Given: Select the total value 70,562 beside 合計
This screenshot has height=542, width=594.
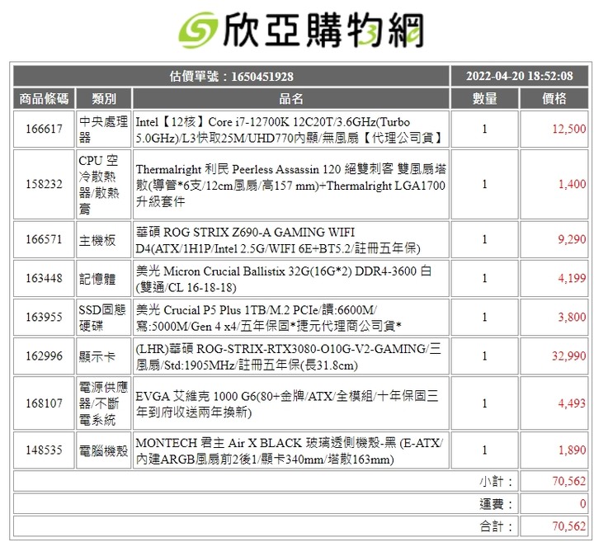Looking at the screenshot, I should click(569, 526).
